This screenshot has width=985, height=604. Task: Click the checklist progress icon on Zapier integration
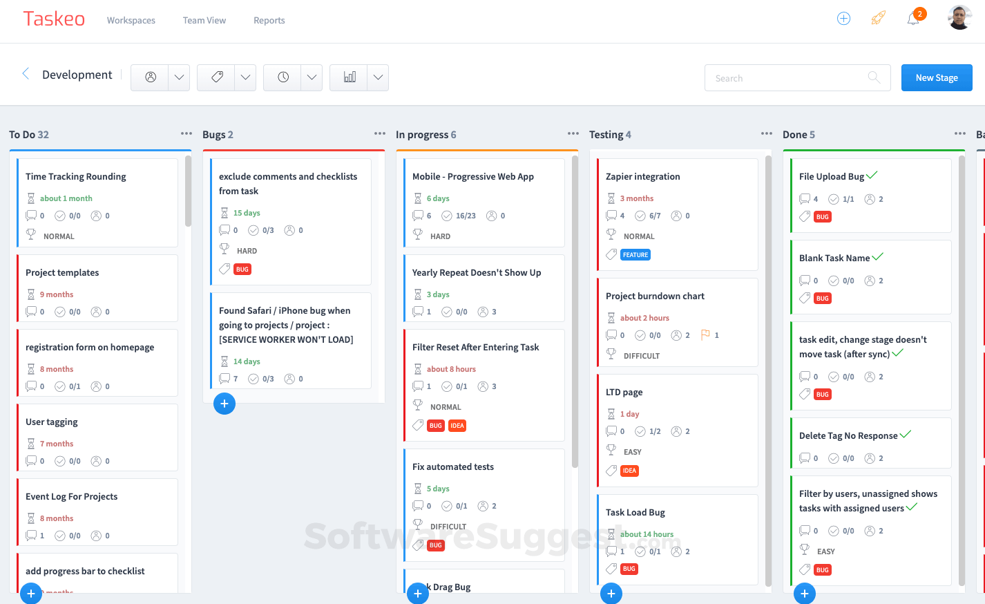tap(639, 215)
